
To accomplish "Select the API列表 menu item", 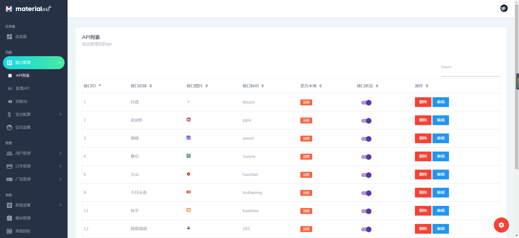I will point(23,76).
